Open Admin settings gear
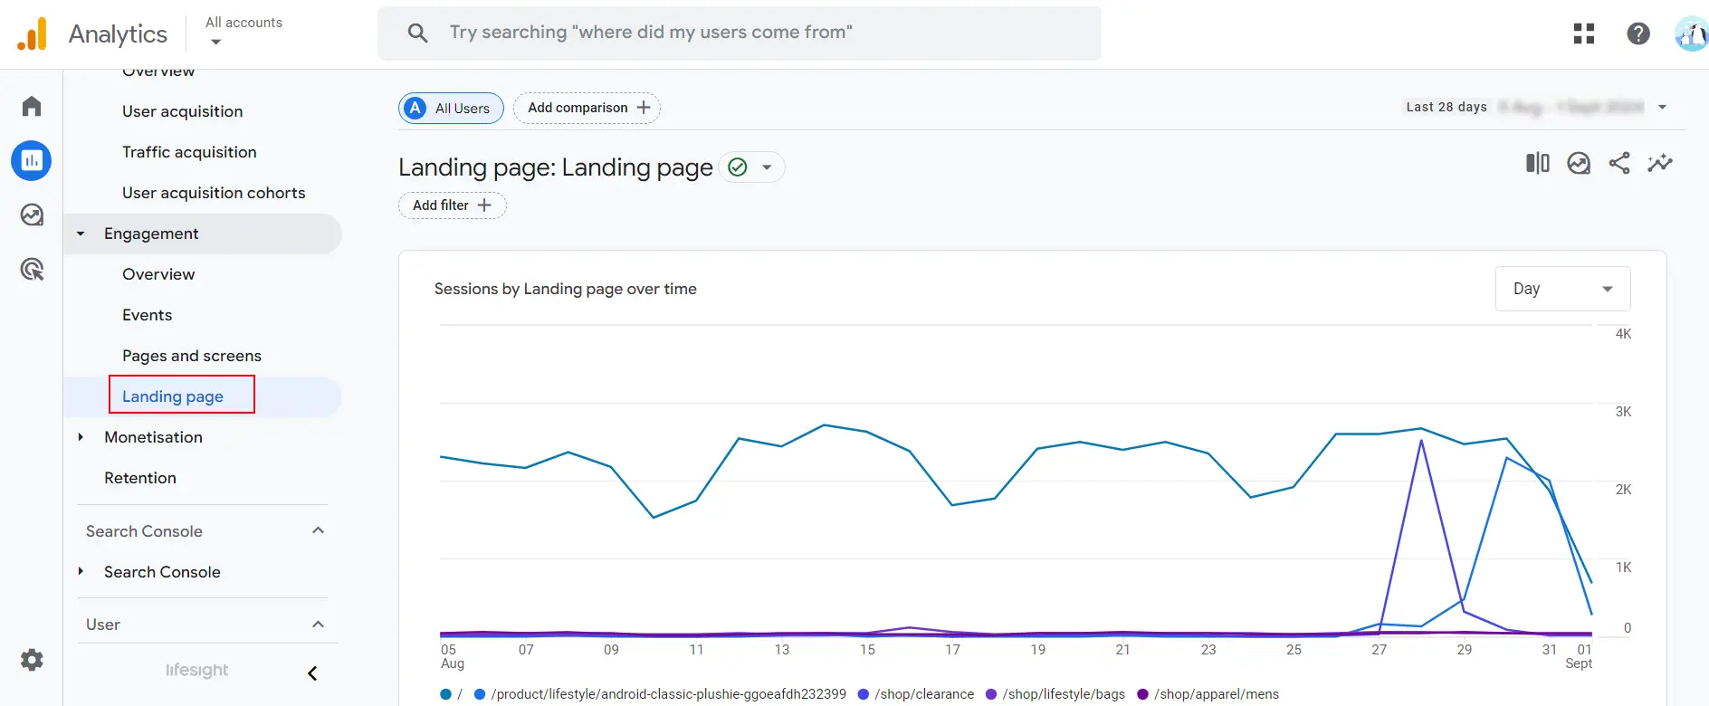 click(32, 660)
